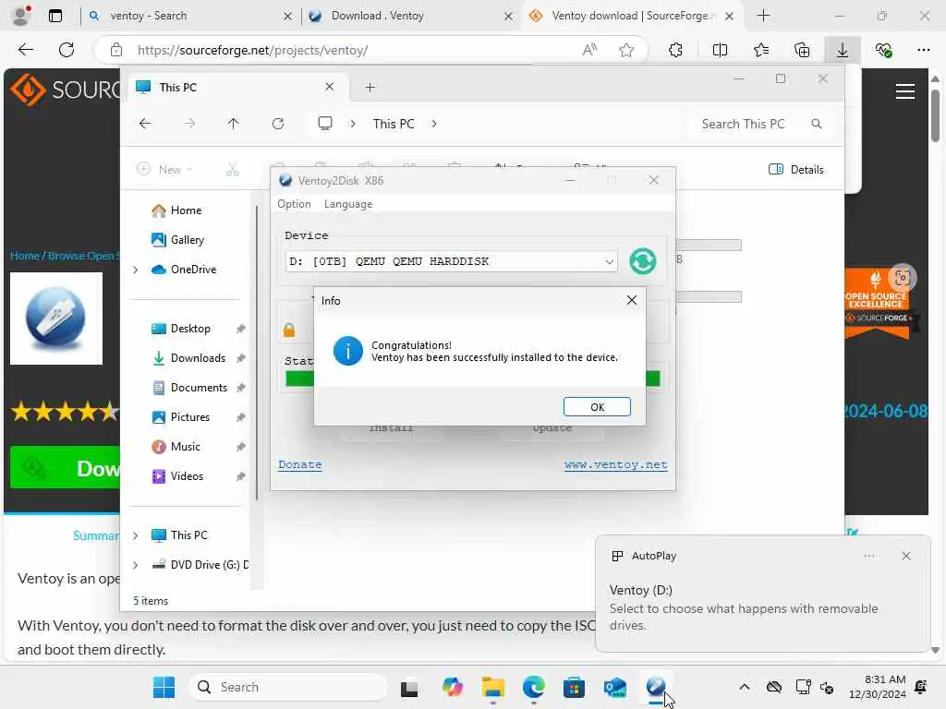946x709 pixels.
Task: Click the padlock secure boot icon in Ventoy2Disk
Action: coord(289,330)
